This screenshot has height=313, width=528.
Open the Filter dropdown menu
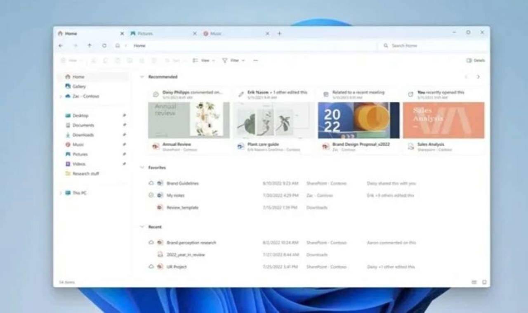click(x=234, y=61)
